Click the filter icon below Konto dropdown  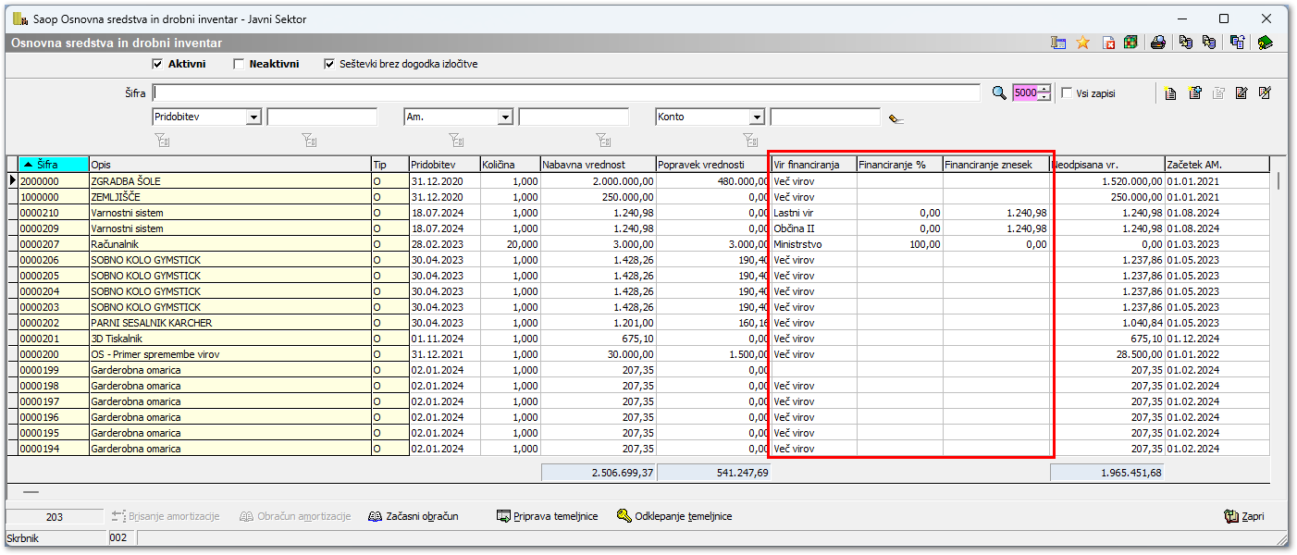click(750, 141)
